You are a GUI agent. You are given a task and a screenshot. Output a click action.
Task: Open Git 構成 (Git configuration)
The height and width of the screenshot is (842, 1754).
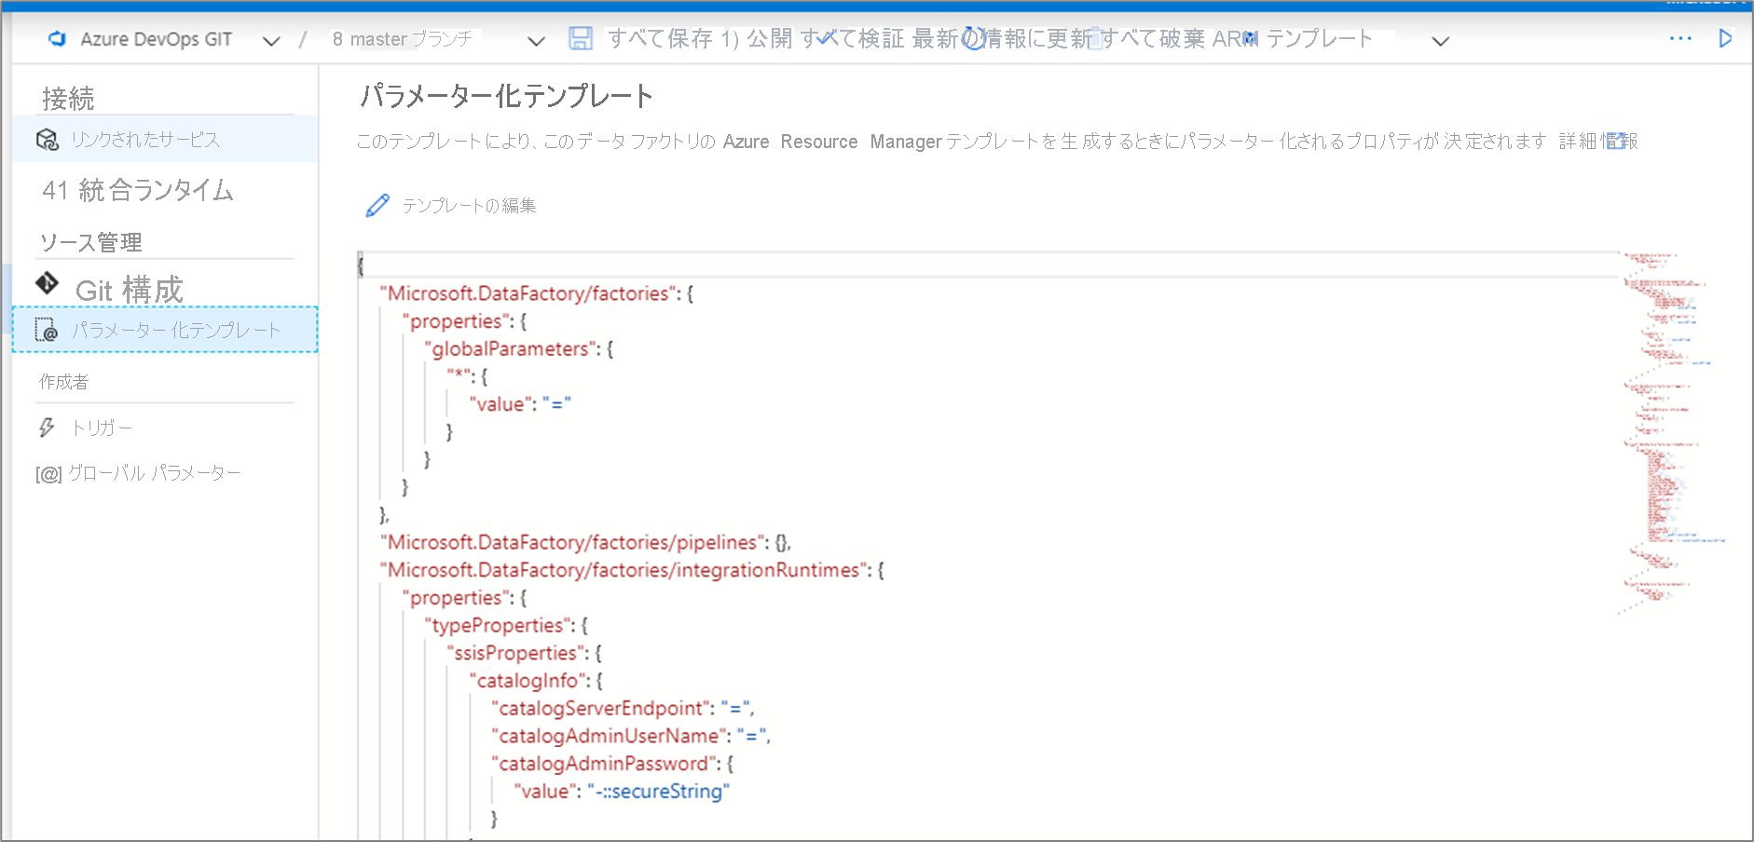(x=129, y=291)
